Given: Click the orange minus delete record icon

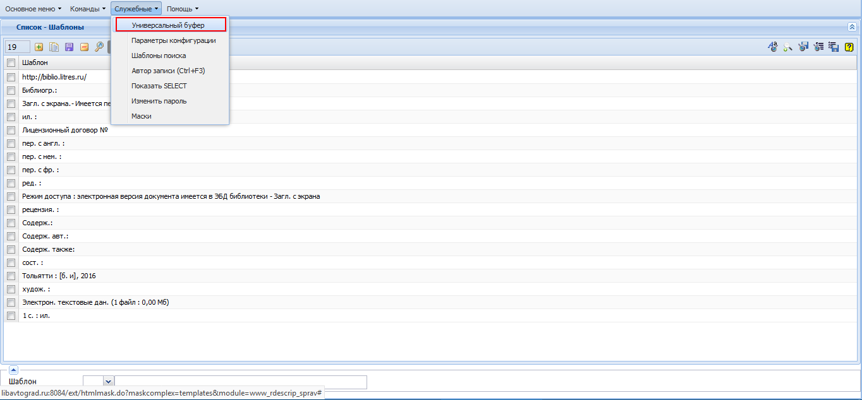Looking at the screenshot, I should 84,47.
